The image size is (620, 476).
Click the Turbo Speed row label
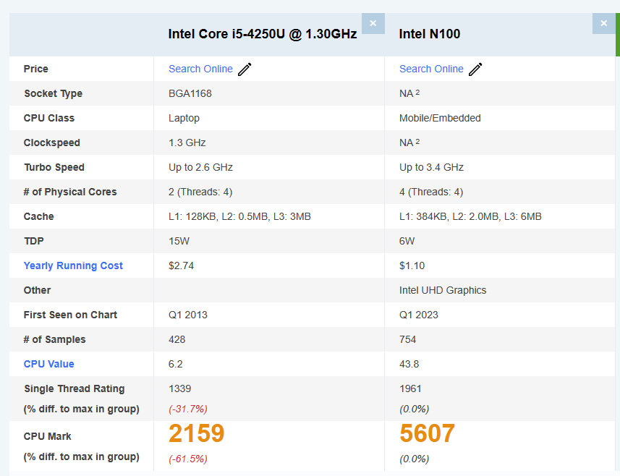(x=54, y=167)
